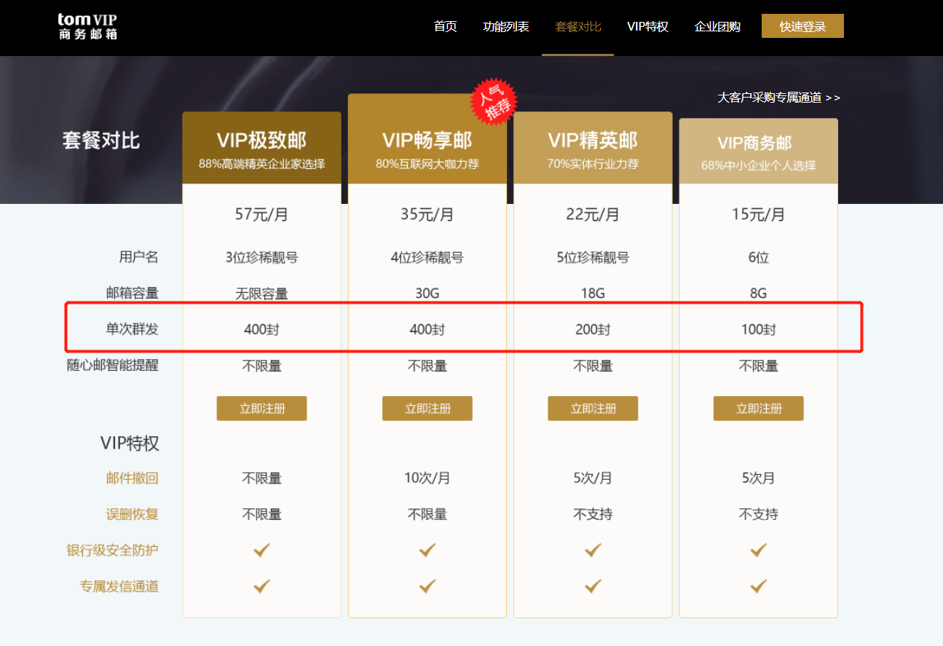Click VIP极致邮 checkmark in 专属发信通道 row
943x646 pixels.
point(261,586)
